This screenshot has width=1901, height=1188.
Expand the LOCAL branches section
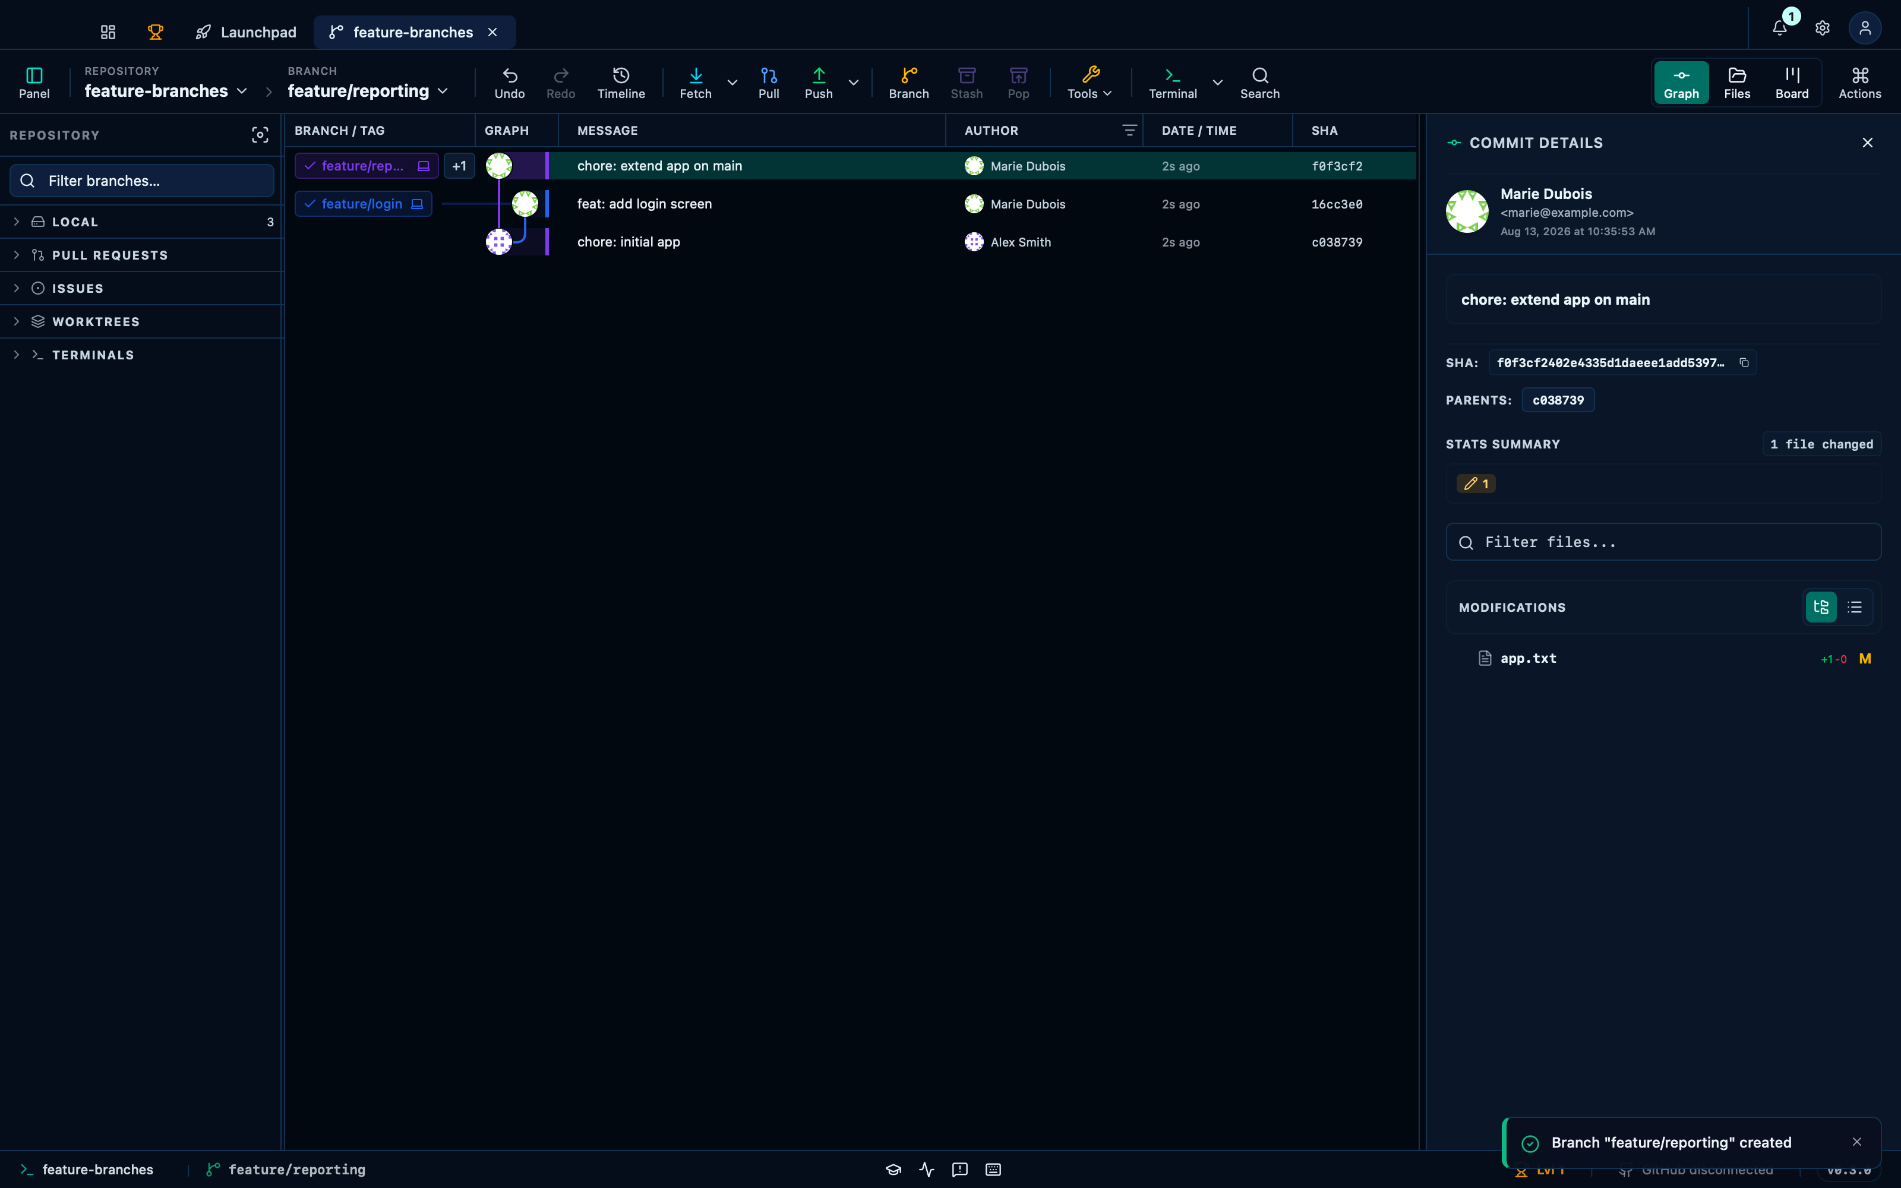pos(142,222)
